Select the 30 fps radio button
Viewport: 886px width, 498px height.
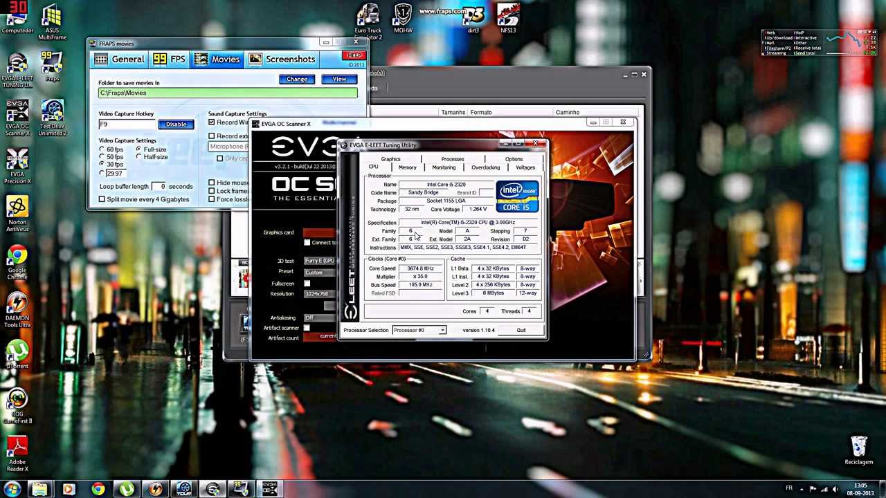(102, 165)
